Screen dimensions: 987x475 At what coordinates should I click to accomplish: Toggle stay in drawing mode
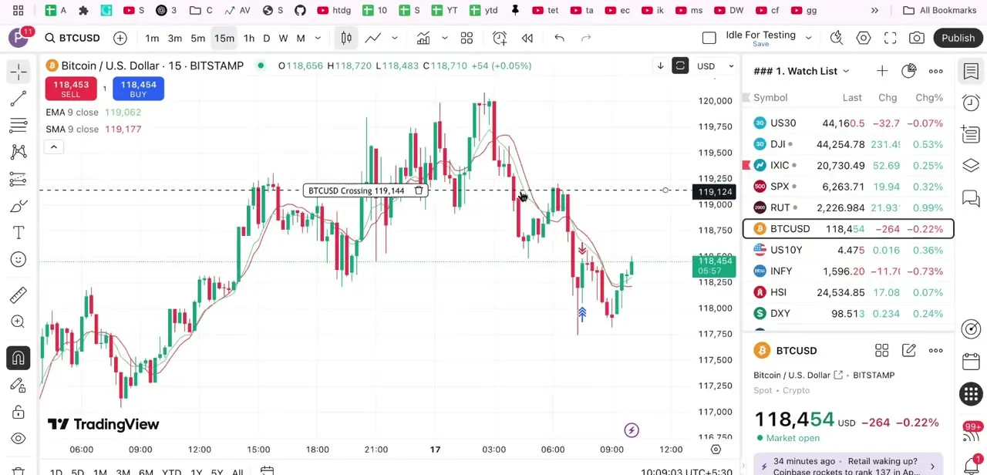click(x=19, y=385)
